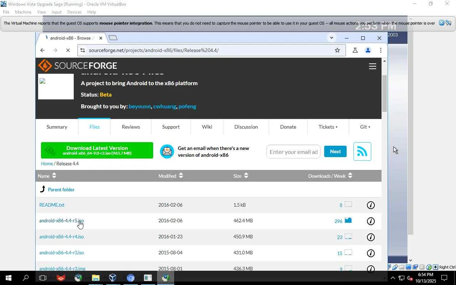Open download stats chart for README.txt
This screenshot has width=456, height=285.
point(348,204)
